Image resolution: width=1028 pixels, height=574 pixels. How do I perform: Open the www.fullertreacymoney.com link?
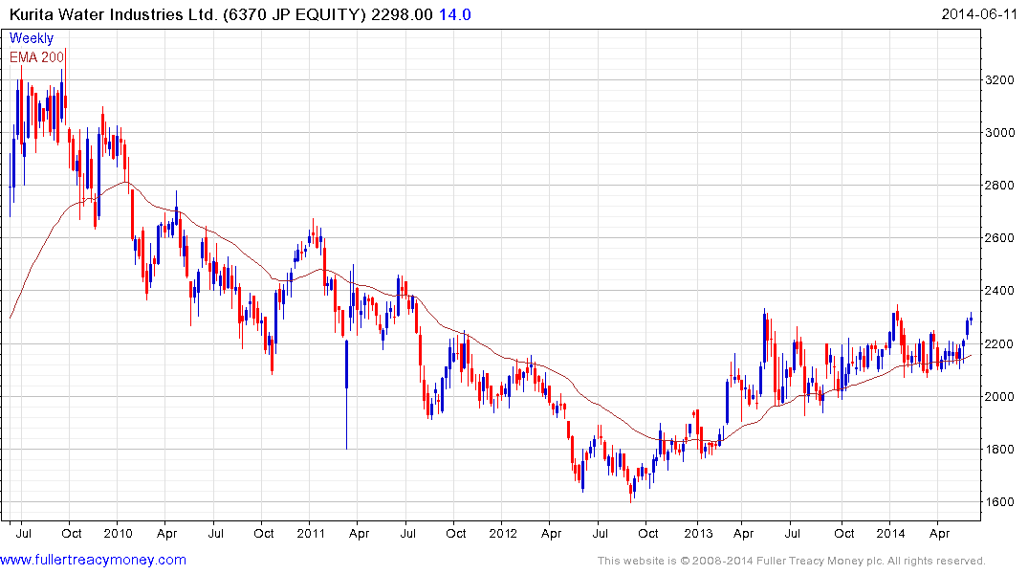(93, 560)
